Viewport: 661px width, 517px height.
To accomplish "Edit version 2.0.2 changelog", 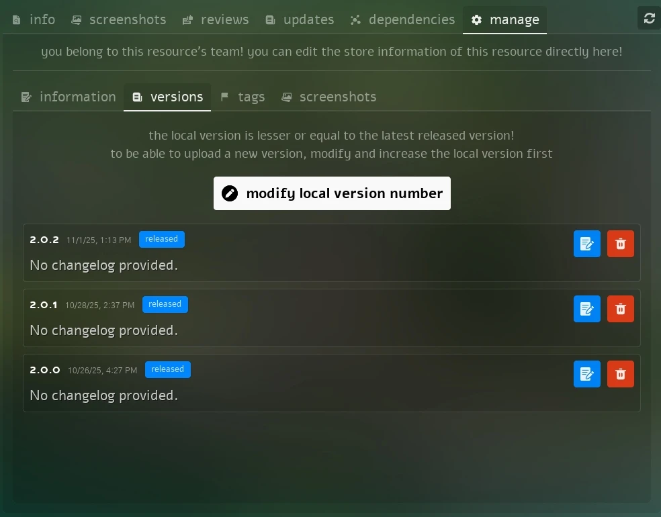I will coord(586,244).
